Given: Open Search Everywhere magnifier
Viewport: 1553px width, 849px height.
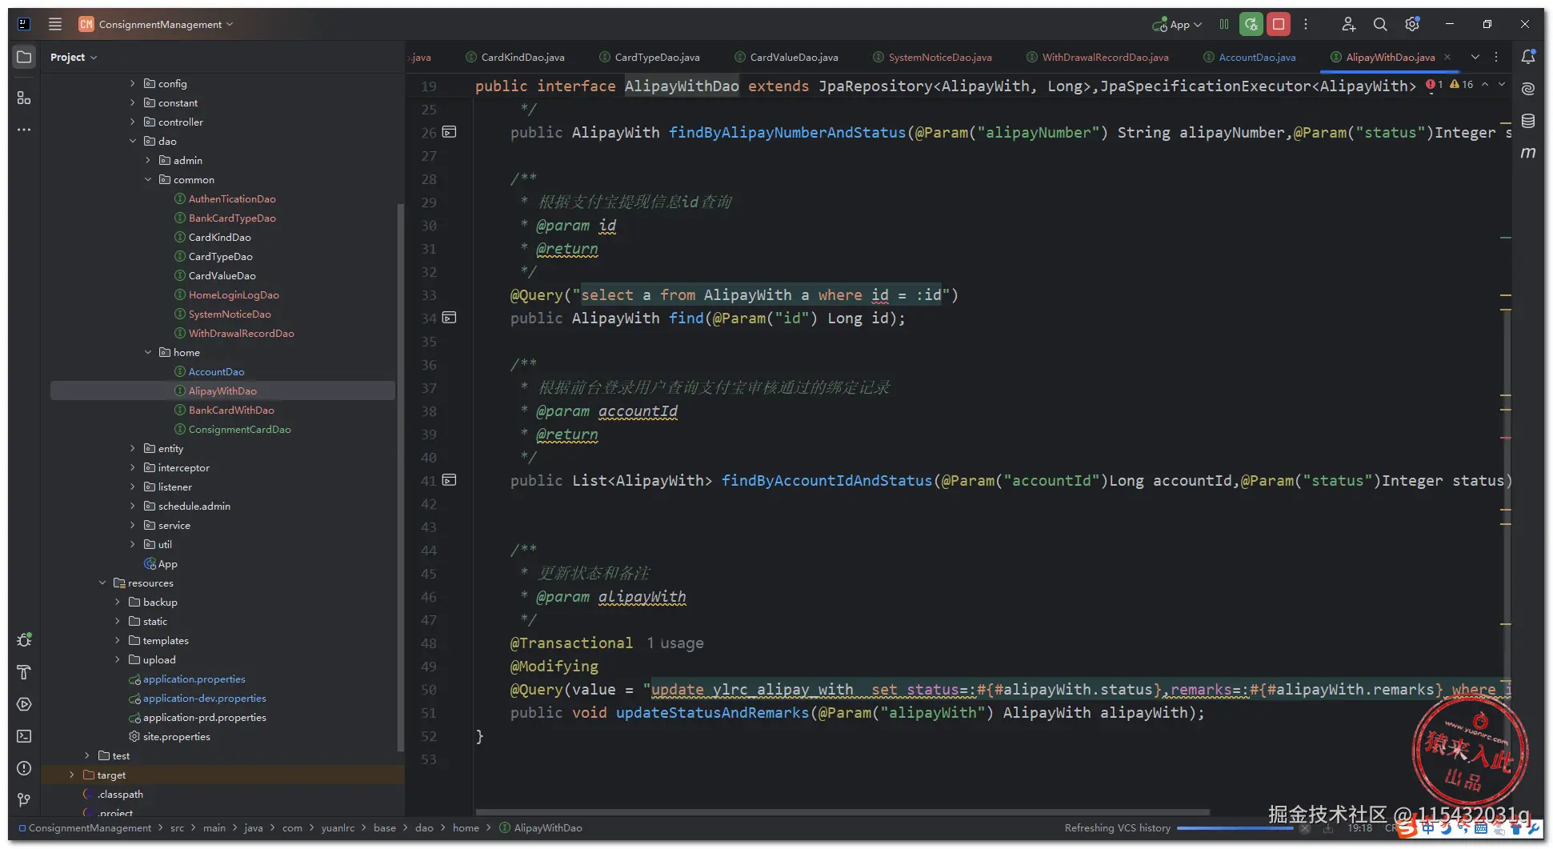Looking at the screenshot, I should (x=1380, y=24).
